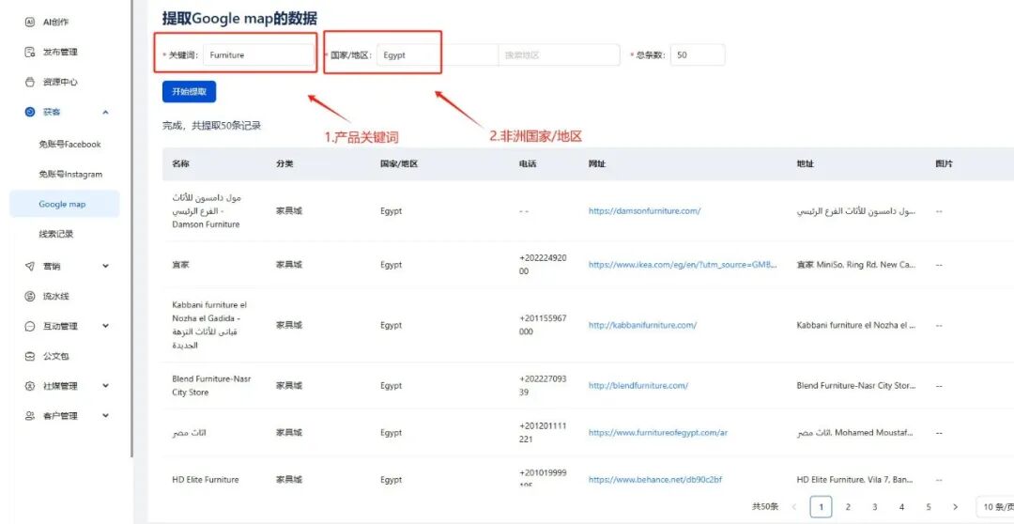Click Blend Furniture-Nasr City Store name cell
Image resolution: width=1014 pixels, height=524 pixels.
pos(211,386)
